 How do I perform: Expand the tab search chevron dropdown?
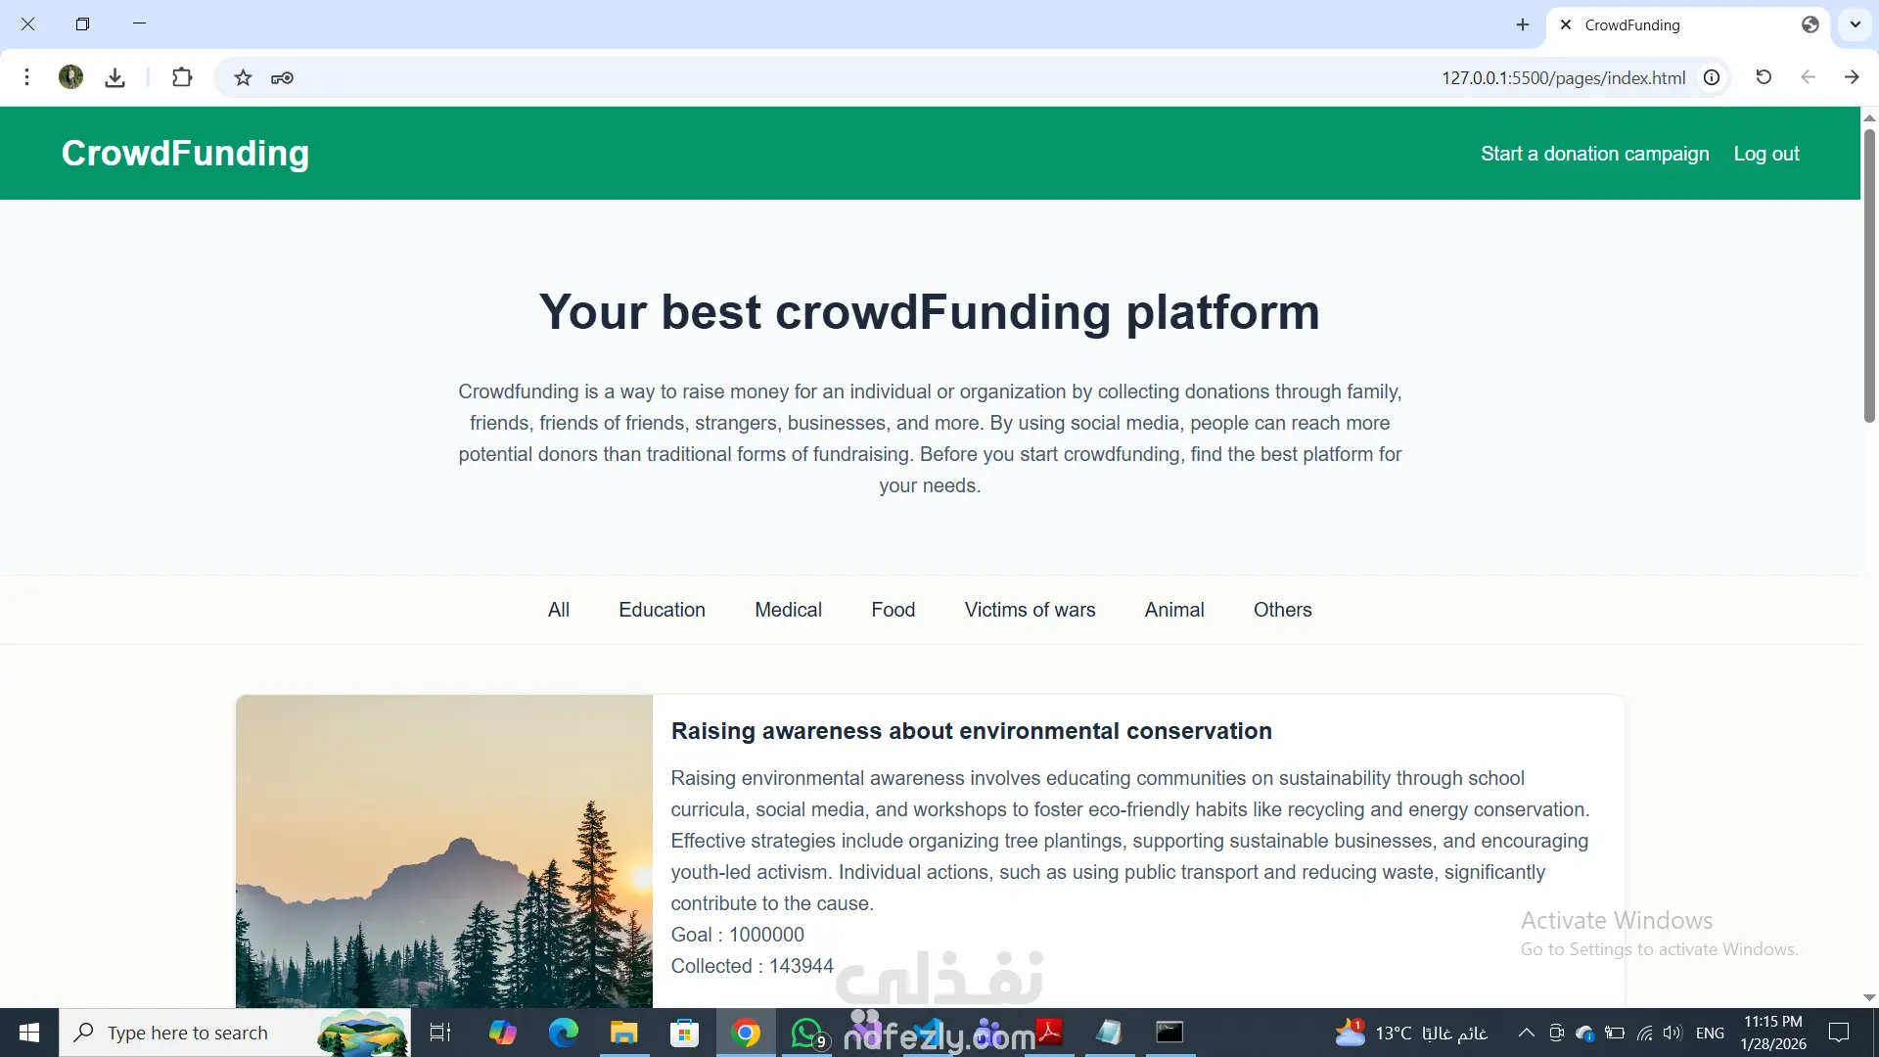(x=1855, y=24)
